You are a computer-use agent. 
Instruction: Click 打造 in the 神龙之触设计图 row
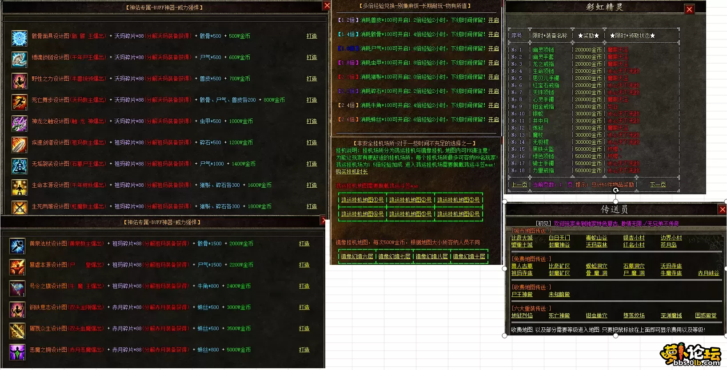tap(312, 121)
